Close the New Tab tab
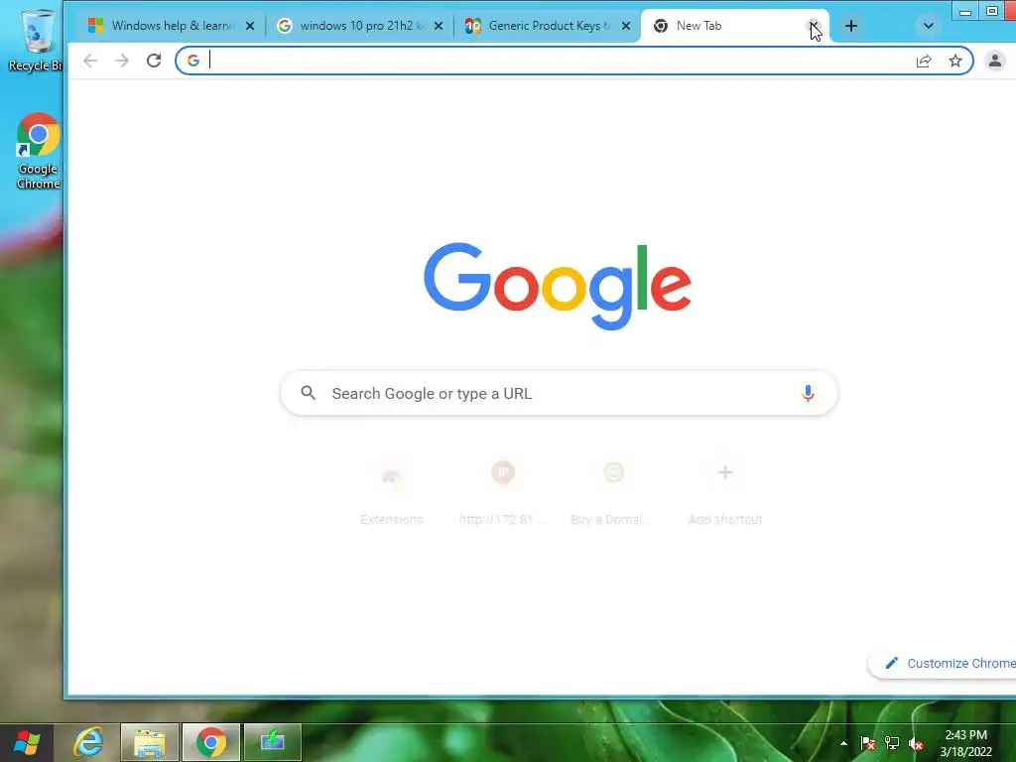Image resolution: width=1016 pixels, height=762 pixels. (x=814, y=26)
